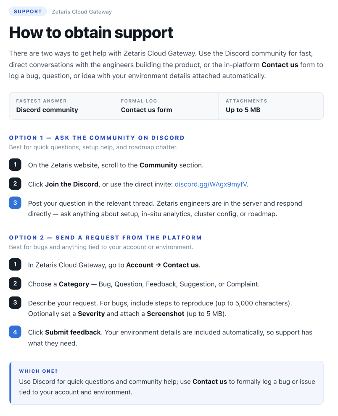Click step 2 badge beside Join the Discord
Viewport: 338px width, 416px height.
[15, 183]
